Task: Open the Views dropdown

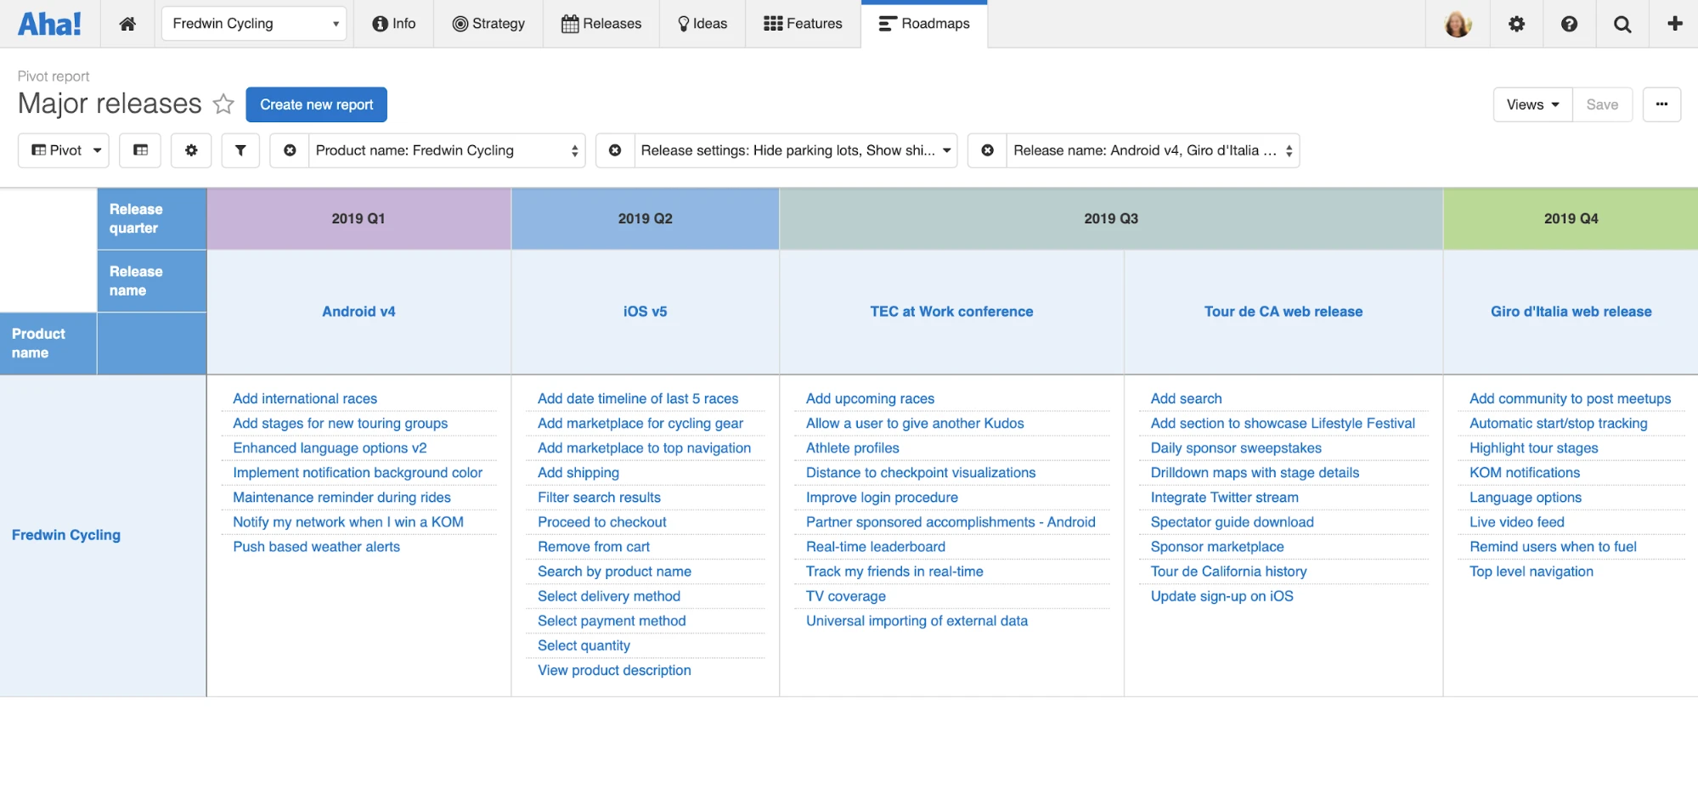Action: pyautogui.click(x=1532, y=104)
